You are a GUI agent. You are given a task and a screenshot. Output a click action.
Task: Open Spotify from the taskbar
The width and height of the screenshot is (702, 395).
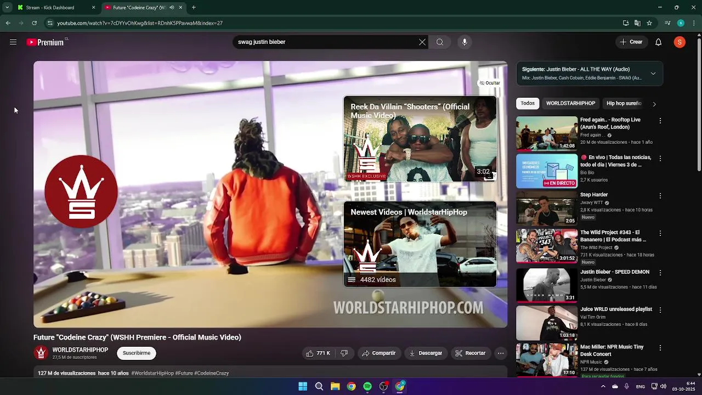point(367,387)
